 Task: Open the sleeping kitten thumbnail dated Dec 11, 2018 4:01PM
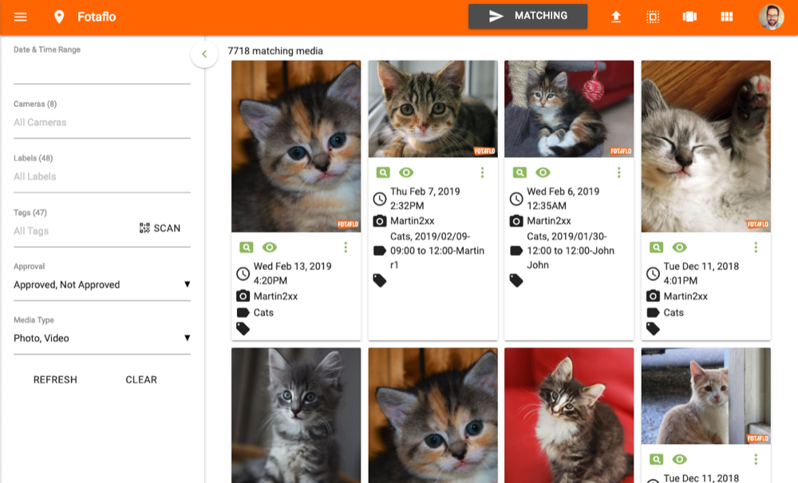(706, 147)
